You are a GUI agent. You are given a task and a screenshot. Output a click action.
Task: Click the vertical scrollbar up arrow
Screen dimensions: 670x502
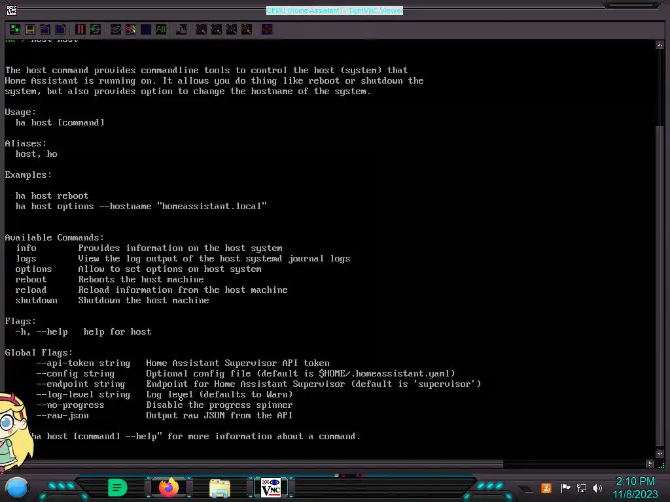pos(660,45)
